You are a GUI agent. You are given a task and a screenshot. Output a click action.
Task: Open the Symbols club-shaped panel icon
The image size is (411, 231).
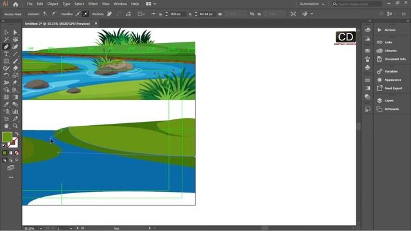pyautogui.click(x=367, y=67)
